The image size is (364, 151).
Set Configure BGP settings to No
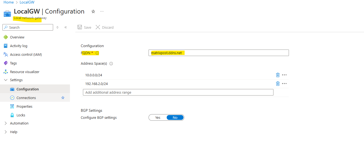pyautogui.click(x=175, y=117)
